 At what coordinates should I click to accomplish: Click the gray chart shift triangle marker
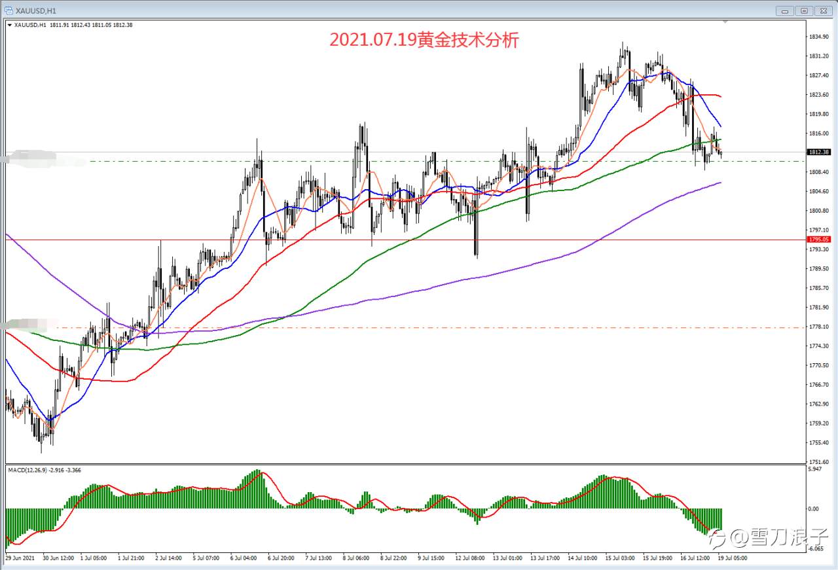725,22
